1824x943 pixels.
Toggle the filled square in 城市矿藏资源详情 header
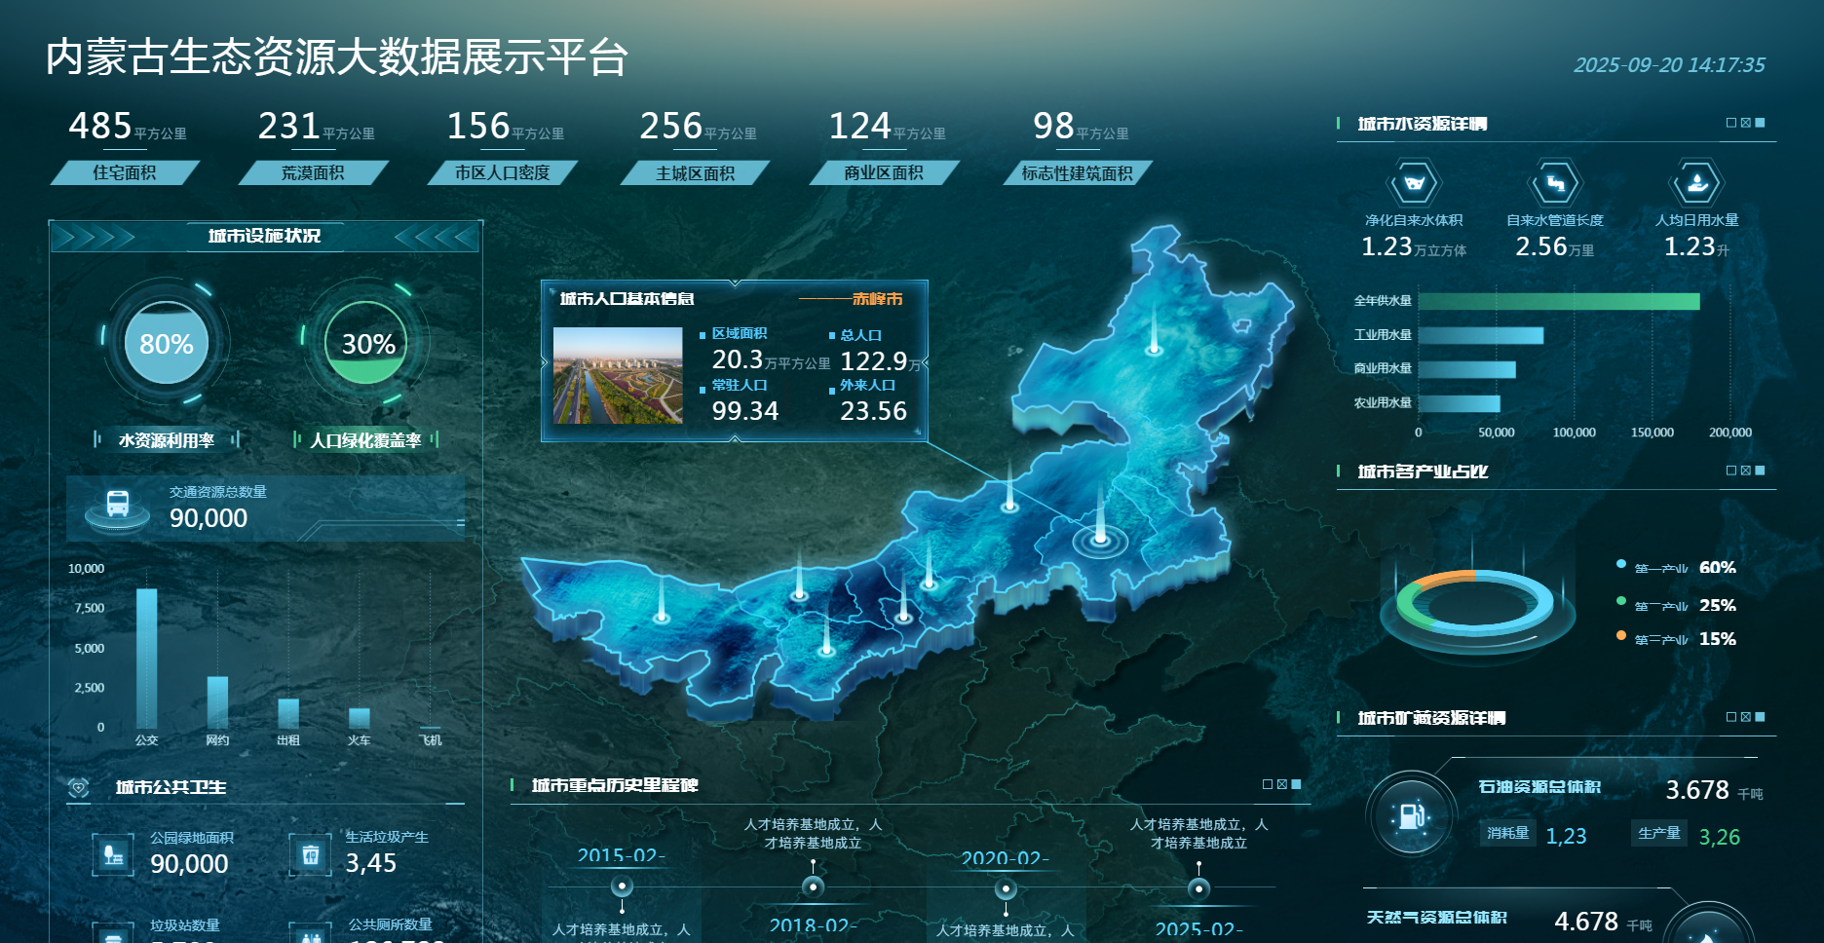coord(1760,717)
